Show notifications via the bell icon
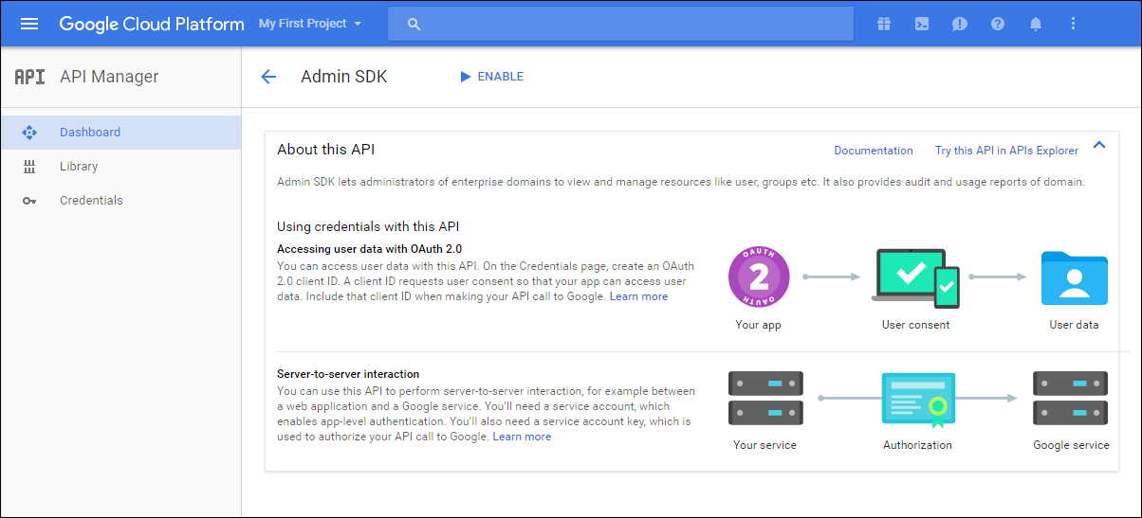Image resolution: width=1142 pixels, height=518 pixels. click(x=1036, y=24)
